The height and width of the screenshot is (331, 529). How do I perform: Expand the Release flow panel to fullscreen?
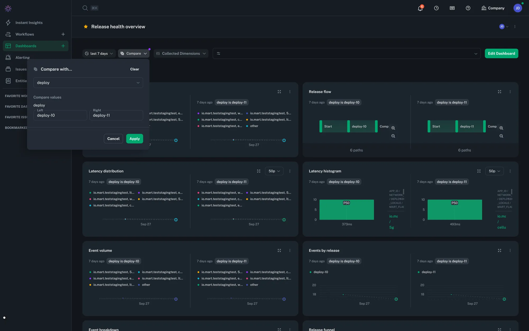coord(500,92)
